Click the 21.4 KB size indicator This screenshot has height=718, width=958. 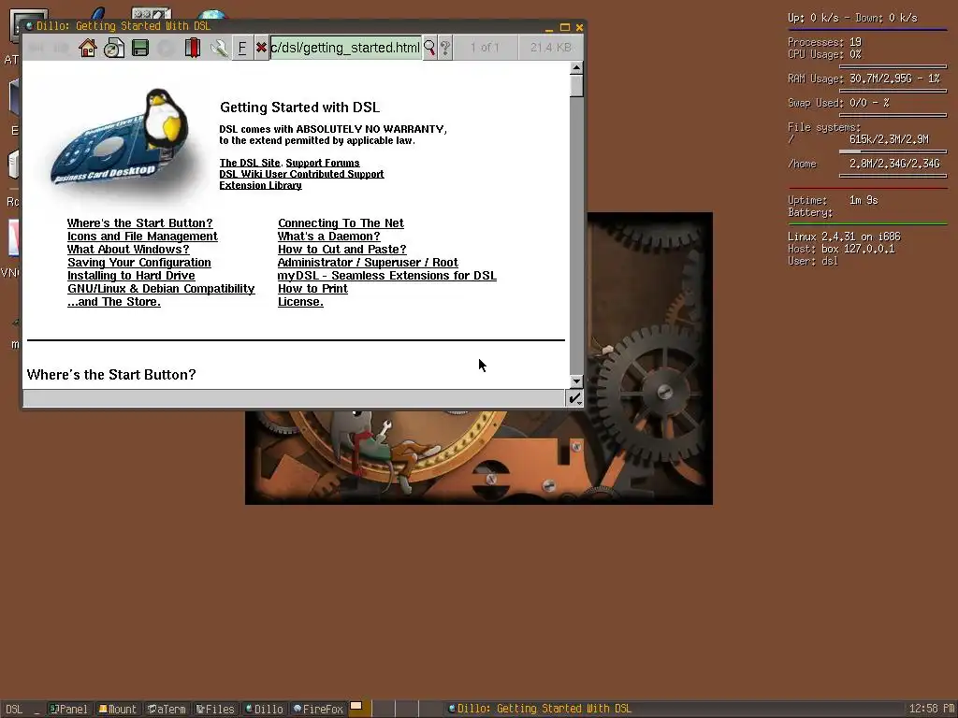tap(550, 48)
